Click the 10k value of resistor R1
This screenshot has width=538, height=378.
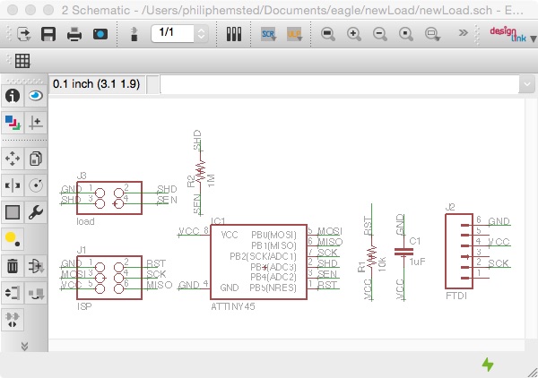click(x=382, y=264)
